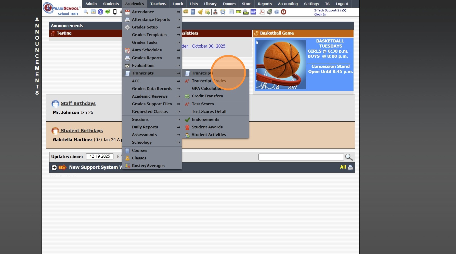Select Test Scores Detail menu entry

215,112
